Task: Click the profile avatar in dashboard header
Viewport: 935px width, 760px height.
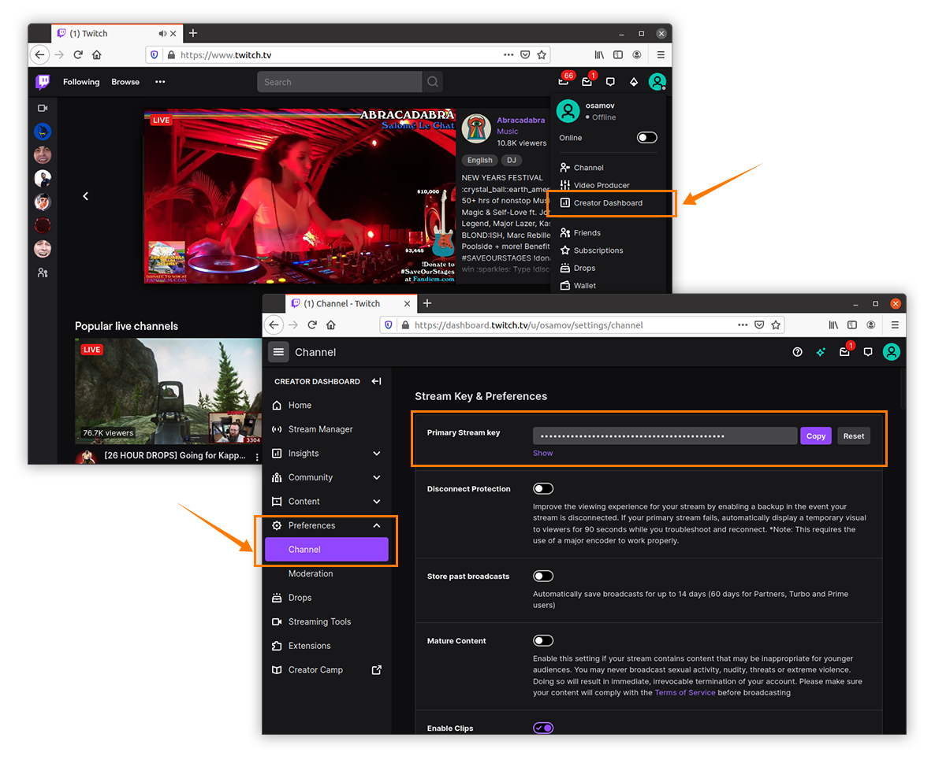Action: [892, 352]
